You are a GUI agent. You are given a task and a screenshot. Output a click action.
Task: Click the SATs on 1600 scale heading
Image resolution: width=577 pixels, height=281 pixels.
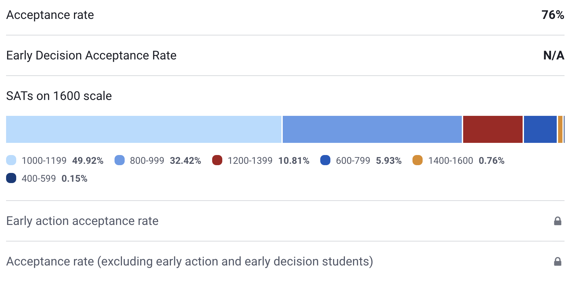[x=59, y=96]
